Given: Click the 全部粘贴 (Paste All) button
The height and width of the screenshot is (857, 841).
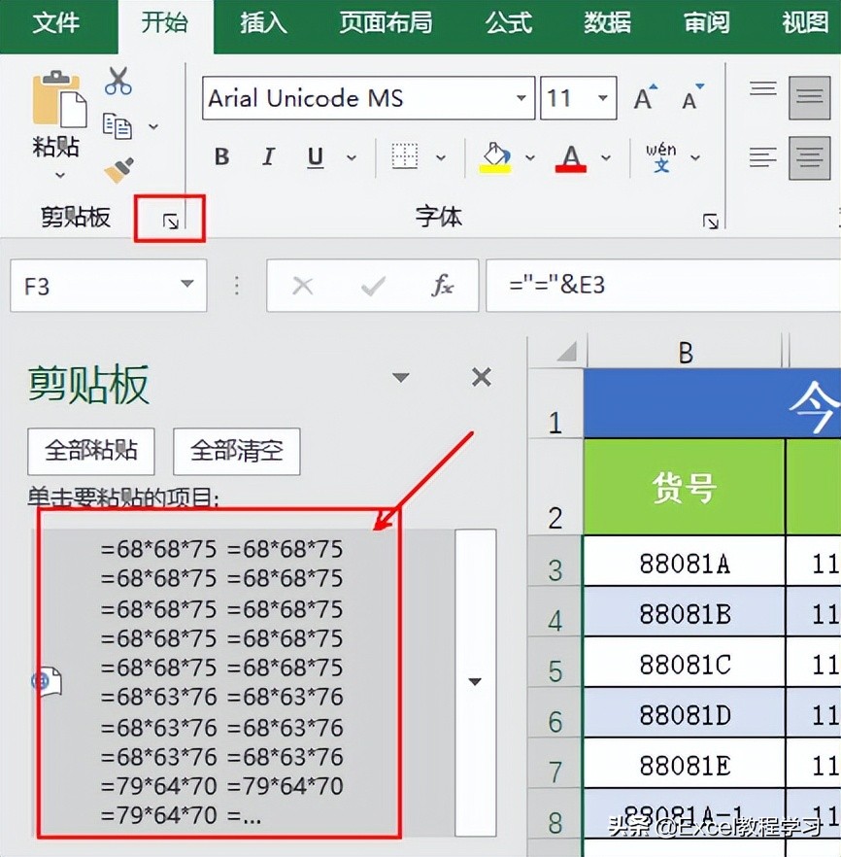Looking at the screenshot, I should [91, 451].
